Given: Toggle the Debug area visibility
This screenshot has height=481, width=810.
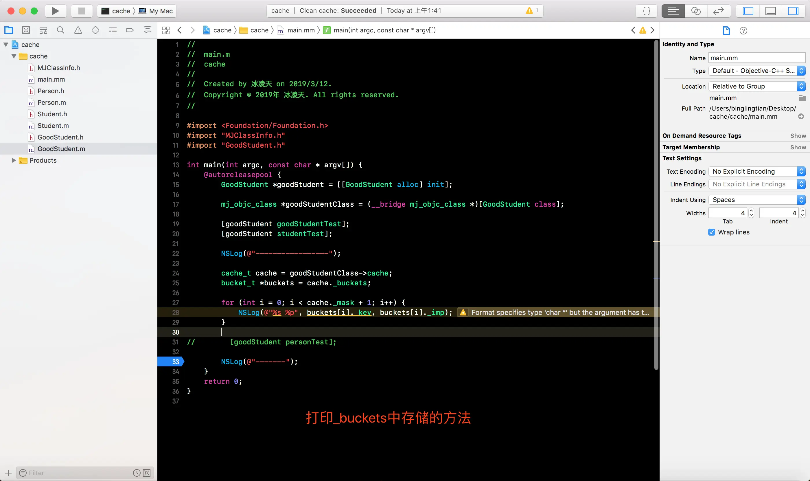Looking at the screenshot, I should click(770, 11).
